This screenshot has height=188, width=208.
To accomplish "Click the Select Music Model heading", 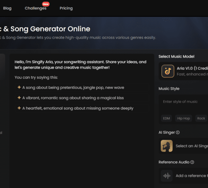I will point(176,56).
